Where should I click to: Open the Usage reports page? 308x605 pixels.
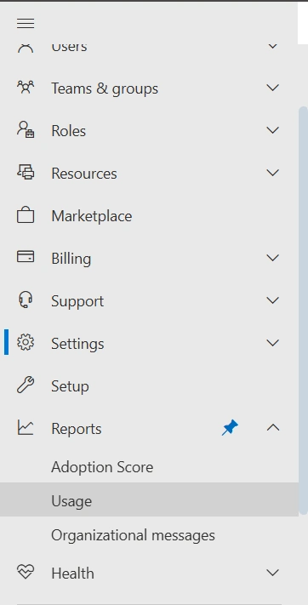click(x=149, y=499)
